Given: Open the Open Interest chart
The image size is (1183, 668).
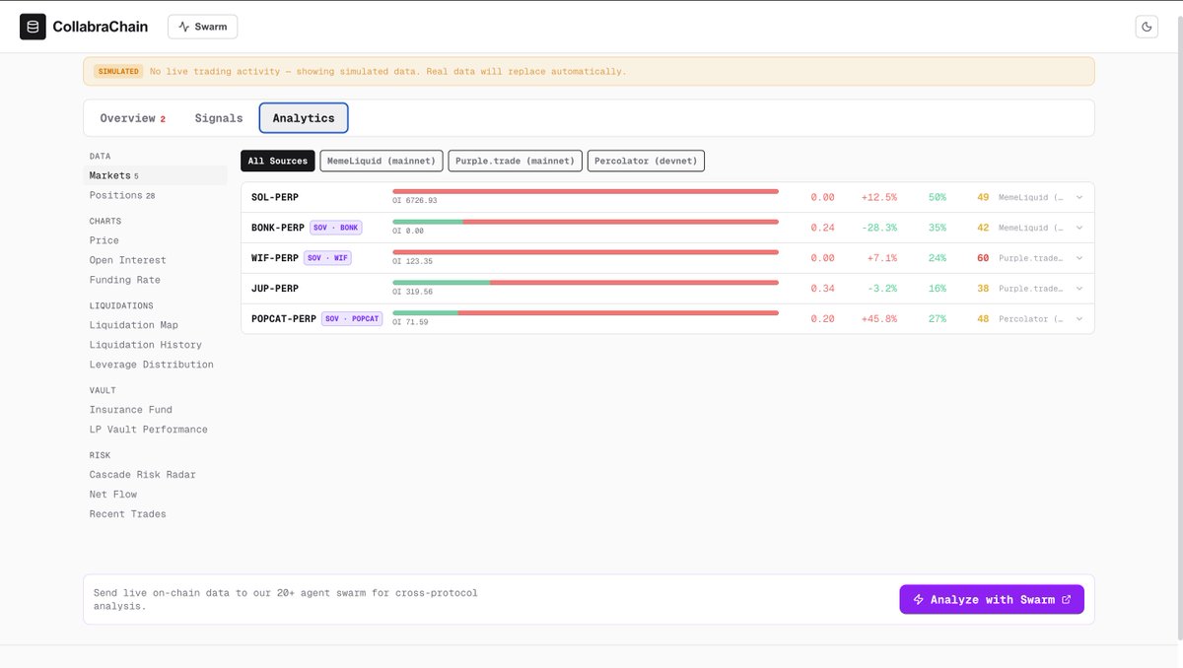Looking at the screenshot, I should (x=155, y=260).
